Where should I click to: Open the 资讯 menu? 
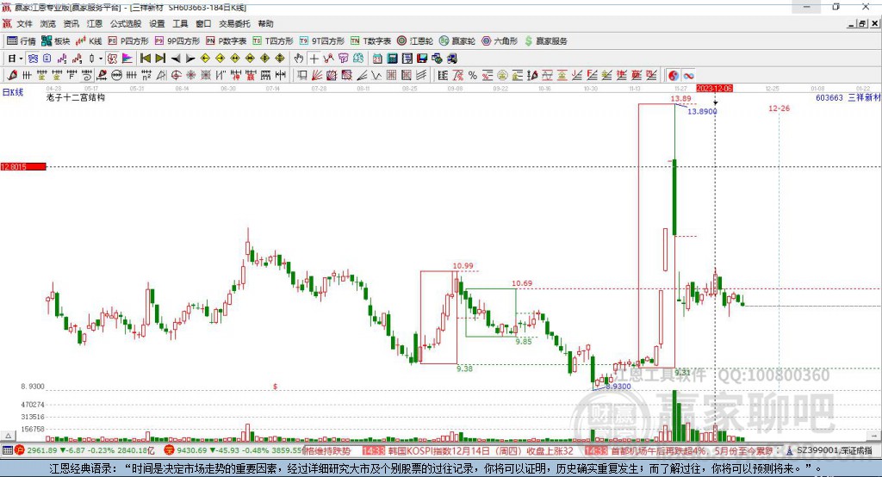[x=71, y=23]
